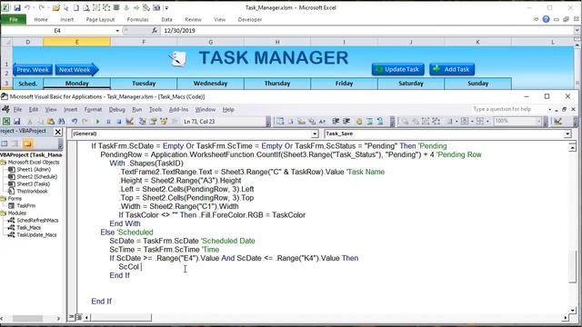Open Excel Help question mark icon
The image size is (582, 327).
pyautogui.click(x=546, y=19)
